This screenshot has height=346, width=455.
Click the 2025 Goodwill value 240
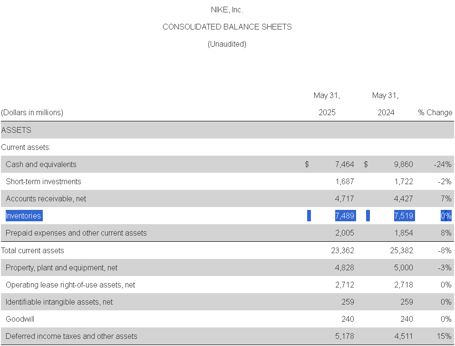pyautogui.click(x=348, y=319)
